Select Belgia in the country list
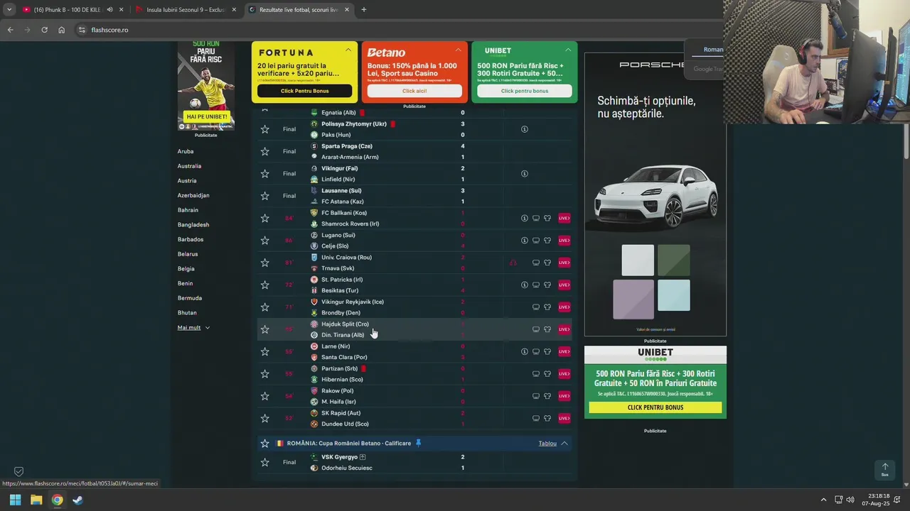 [186, 269]
